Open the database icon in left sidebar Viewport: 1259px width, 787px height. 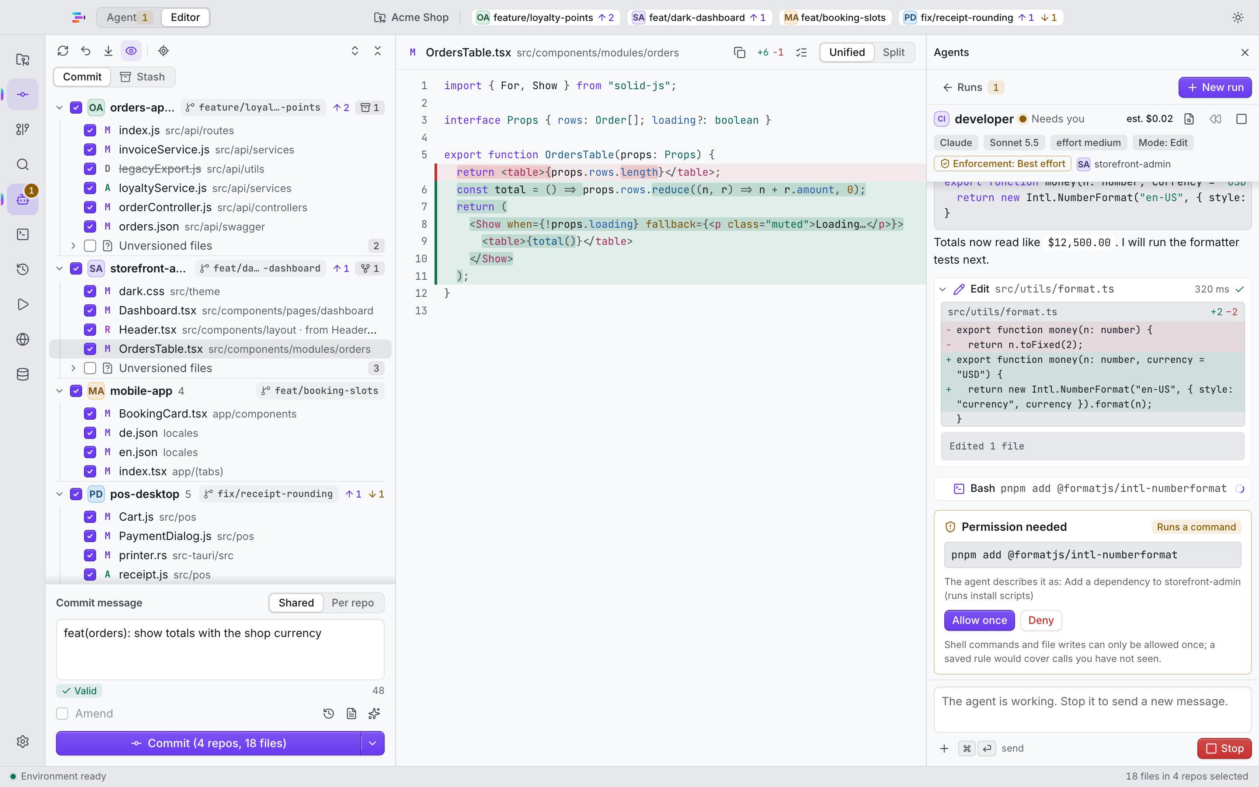[x=22, y=374]
